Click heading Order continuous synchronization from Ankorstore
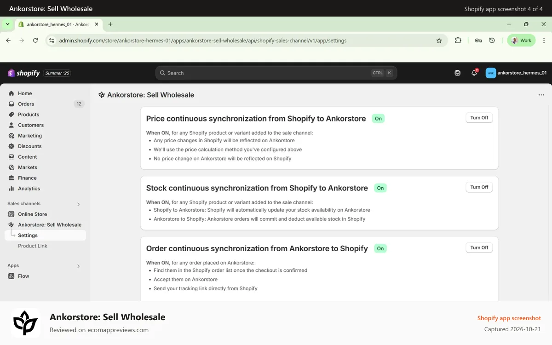This screenshot has width=552, height=345. tap(257, 248)
